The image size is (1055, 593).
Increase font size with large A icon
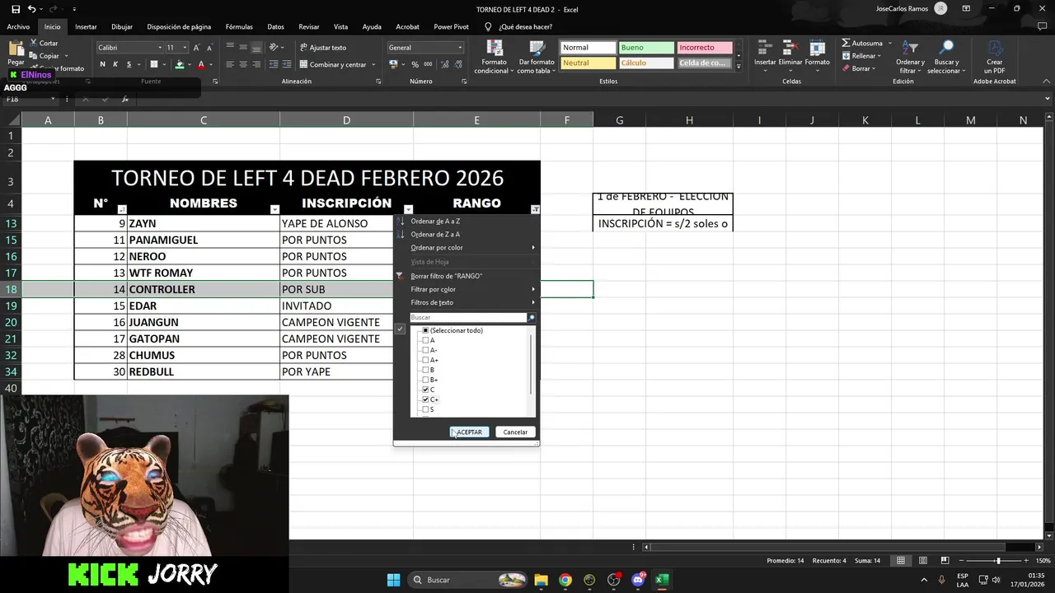[198, 48]
